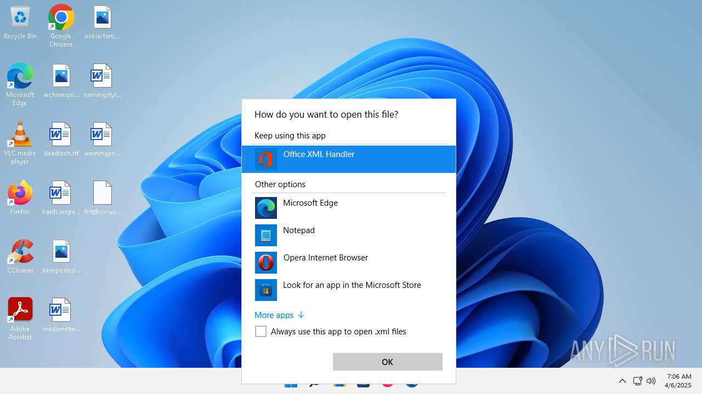Select Adobe Acrobat desktop shortcut
The image size is (702, 394).
click(20, 319)
